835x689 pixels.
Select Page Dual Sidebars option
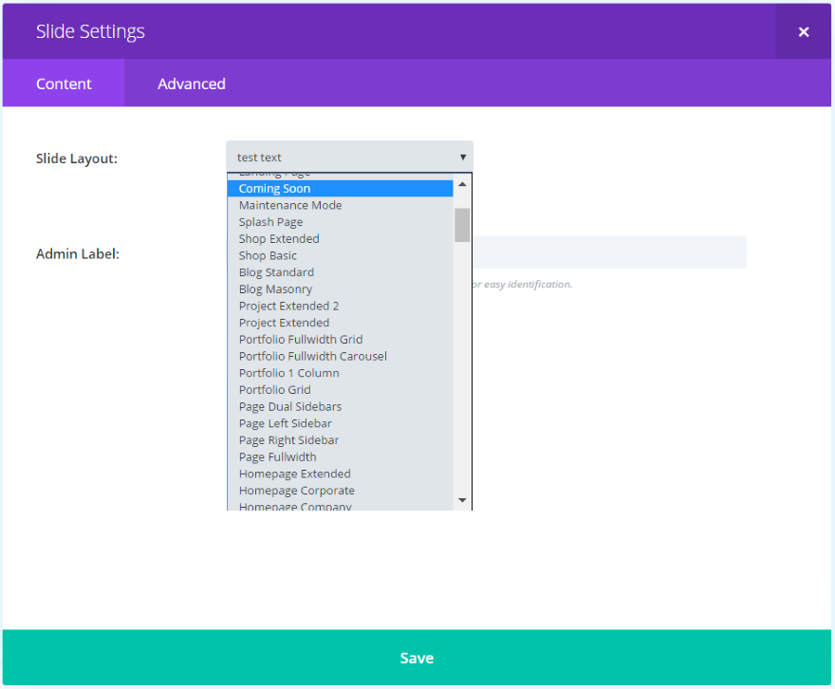click(289, 407)
